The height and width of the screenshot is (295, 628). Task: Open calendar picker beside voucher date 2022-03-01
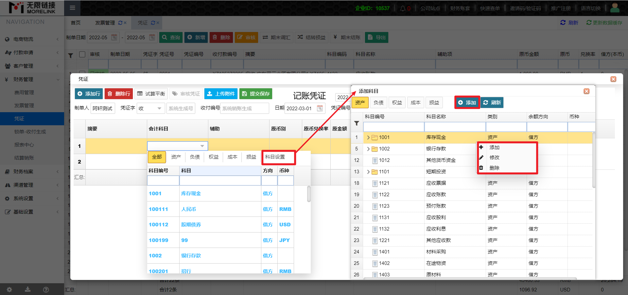(x=320, y=108)
